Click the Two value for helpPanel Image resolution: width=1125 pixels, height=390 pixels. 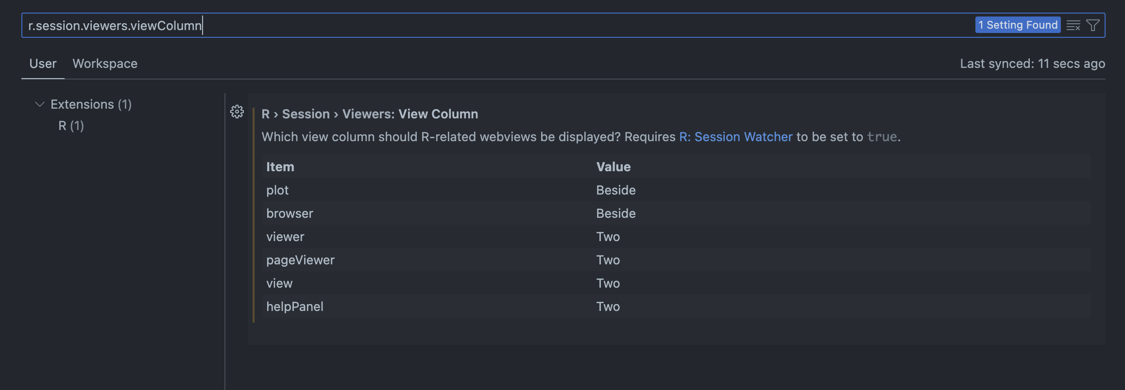click(x=608, y=307)
